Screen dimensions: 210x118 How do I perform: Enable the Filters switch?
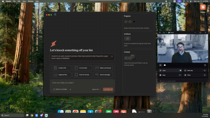click(205, 75)
